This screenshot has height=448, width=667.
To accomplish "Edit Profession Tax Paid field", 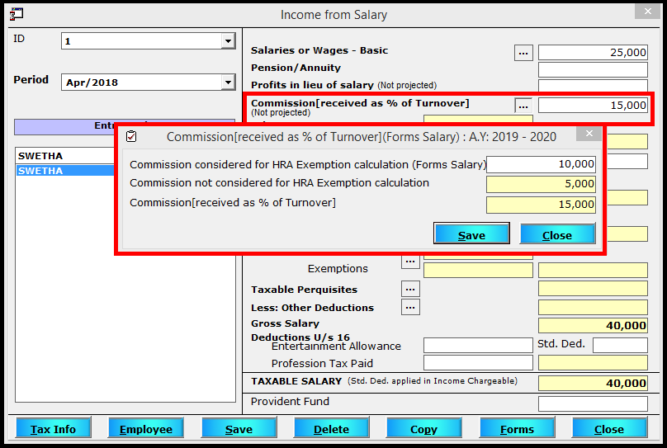I will [x=478, y=362].
